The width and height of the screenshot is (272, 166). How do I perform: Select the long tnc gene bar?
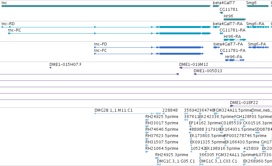coord(106,6)
